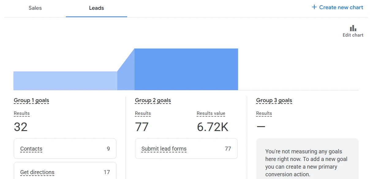Viewport: 373px width, 179px height.
Task: Click the Results value label
Action: [211, 113]
